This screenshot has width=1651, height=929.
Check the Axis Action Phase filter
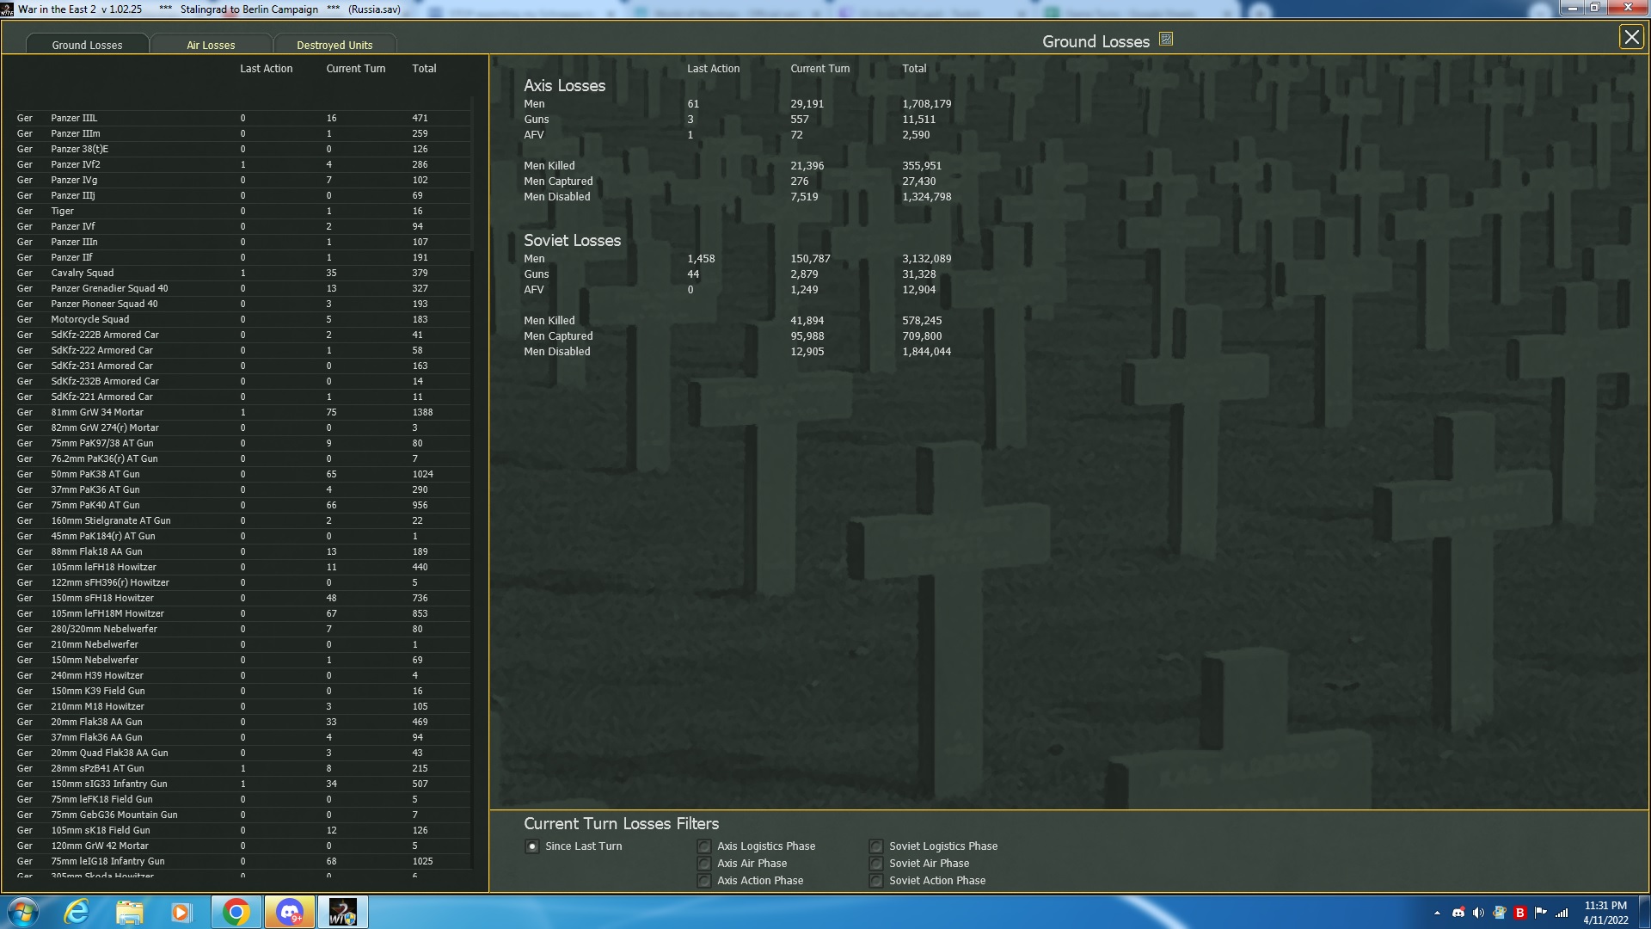tap(704, 881)
